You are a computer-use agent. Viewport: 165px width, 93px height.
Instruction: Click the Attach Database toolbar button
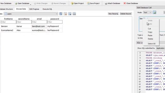(x=112, y=3)
